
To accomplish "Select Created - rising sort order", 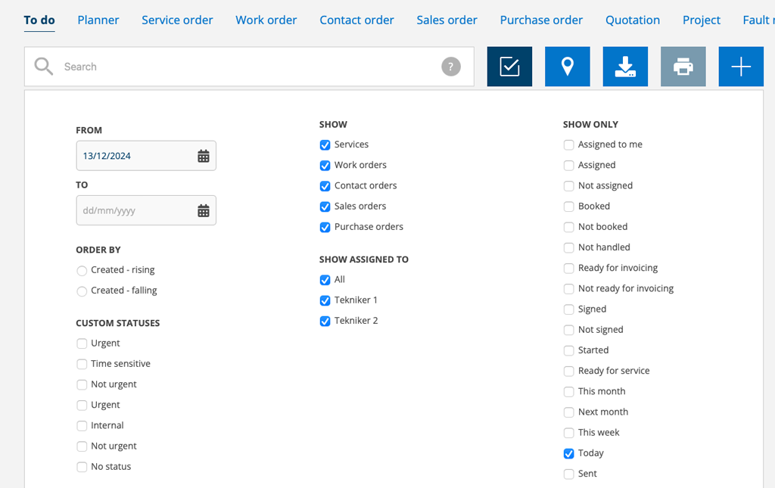I will click(x=82, y=271).
